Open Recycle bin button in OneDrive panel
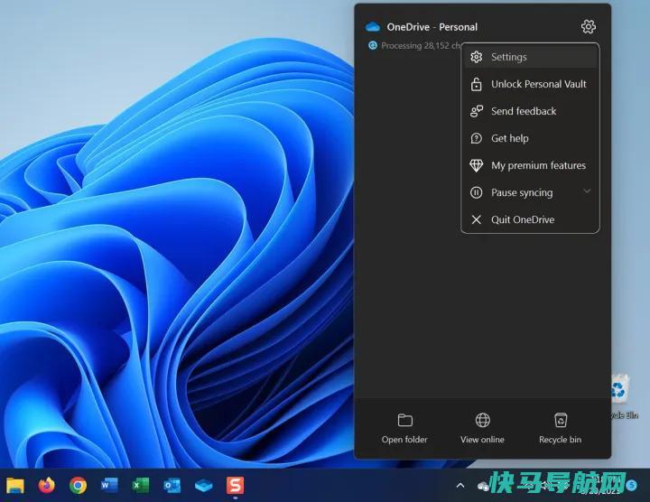Screen dimensions: 650x502 click(560, 428)
